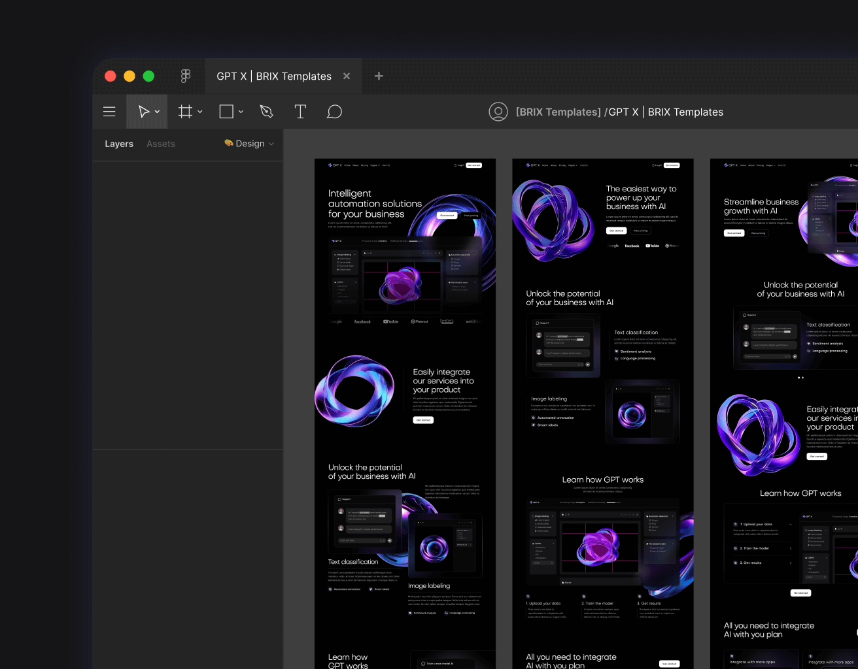Click the green zoom traffic light
Viewport: 858px width, 669px height.
click(148, 76)
